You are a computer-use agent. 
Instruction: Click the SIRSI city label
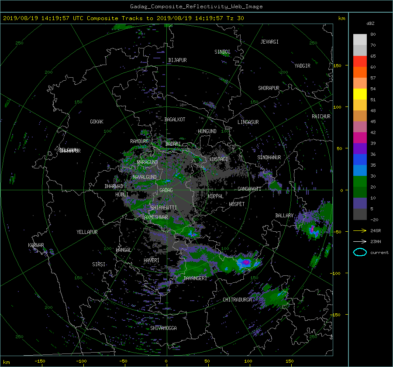point(99,264)
